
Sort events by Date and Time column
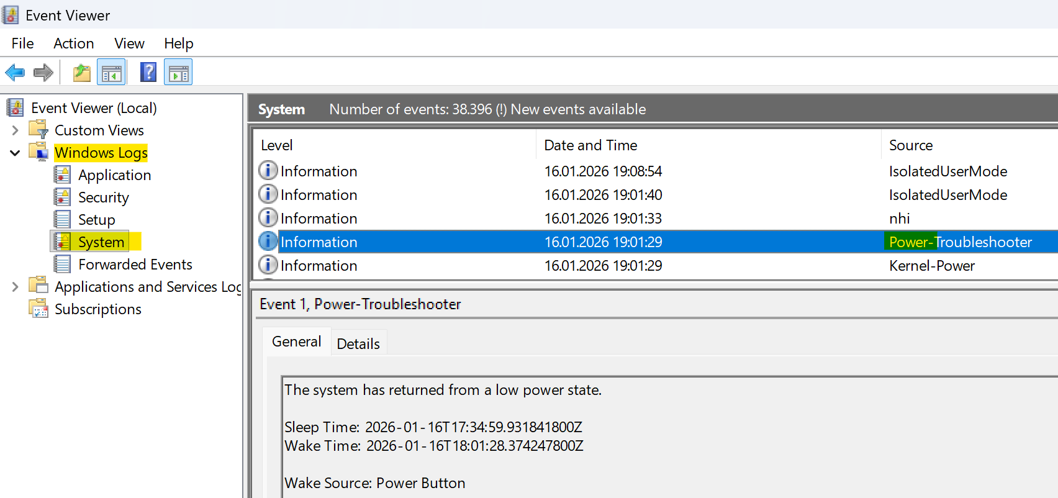click(x=590, y=145)
